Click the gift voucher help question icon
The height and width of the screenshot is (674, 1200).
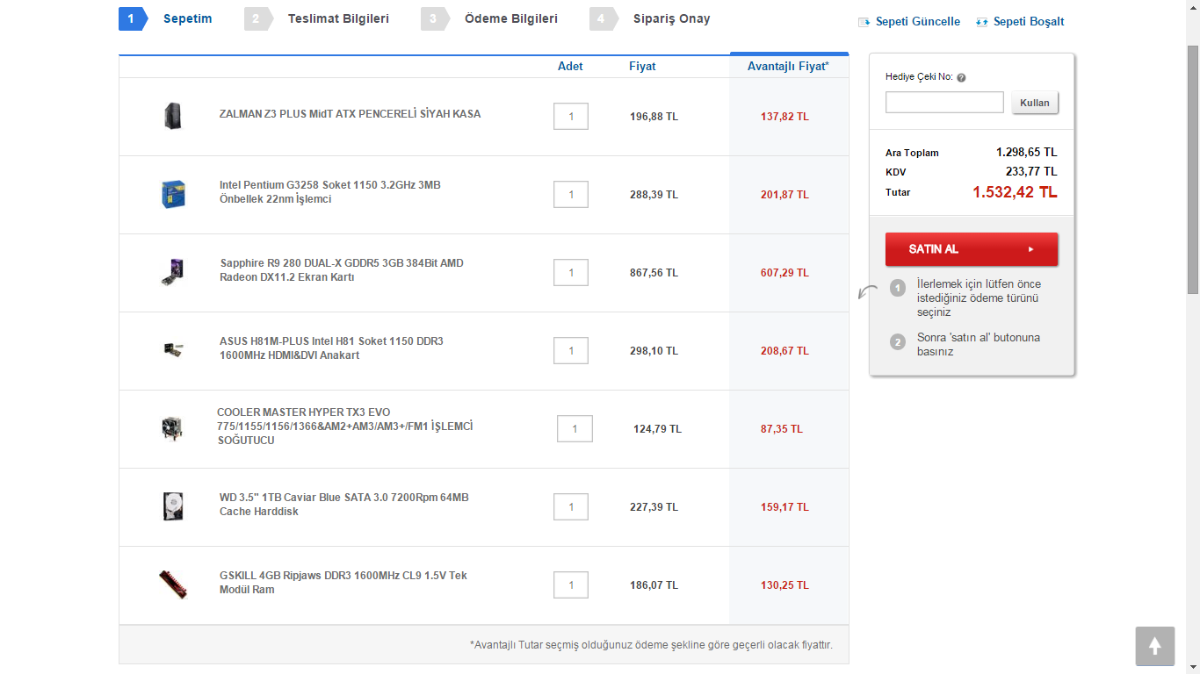pos(961,77)
